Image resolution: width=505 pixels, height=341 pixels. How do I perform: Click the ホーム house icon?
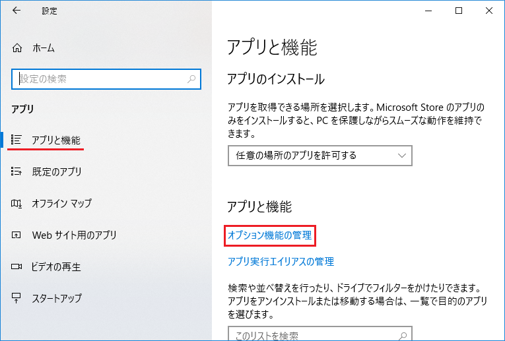(x=17, y=48)
